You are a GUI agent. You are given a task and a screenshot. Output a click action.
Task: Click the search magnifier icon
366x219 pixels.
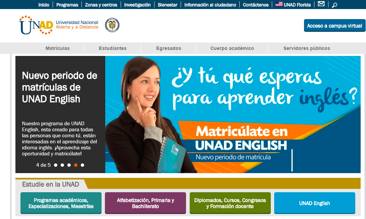pyautogui.click(x=334, y=5)
